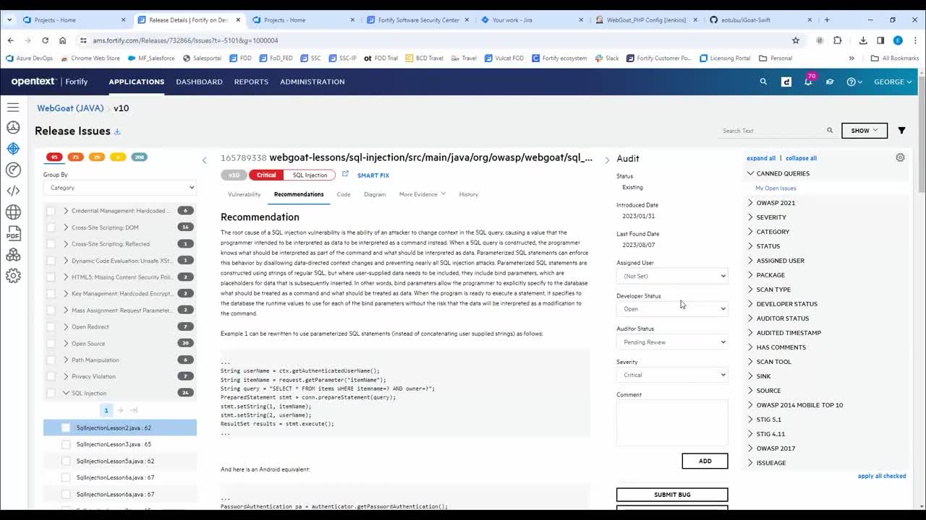
Task: Click the SHOW button
Action: (x=865, y=131)
